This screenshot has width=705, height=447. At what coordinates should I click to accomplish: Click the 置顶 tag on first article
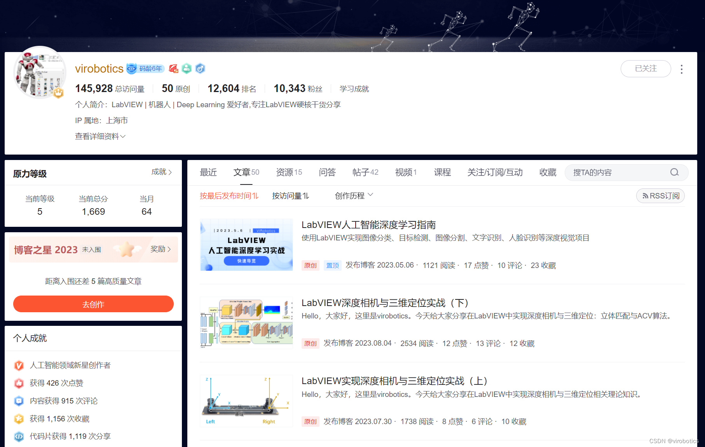coord(332,266)
